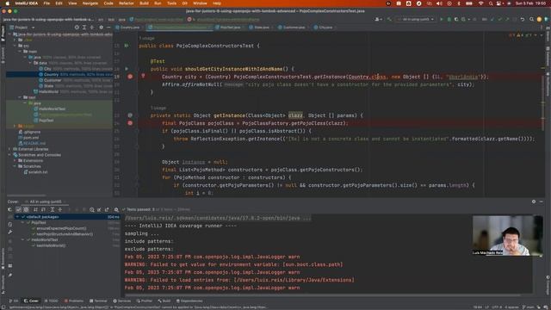This screenshot has width=551, height=310.
Task: Show quick-fix red bulb on line 19
Action: [143, 76]
